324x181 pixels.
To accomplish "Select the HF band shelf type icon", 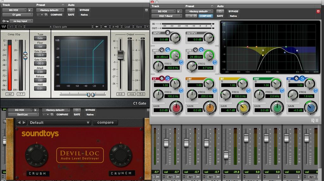I will coord(302,78).
